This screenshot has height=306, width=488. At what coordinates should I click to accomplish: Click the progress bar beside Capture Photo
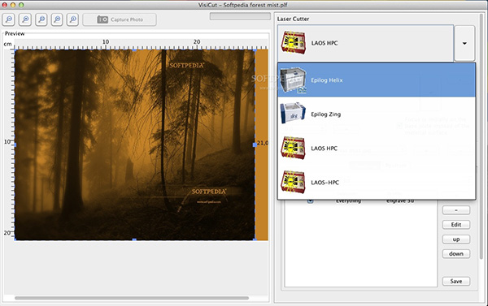[x=240, y=16]
